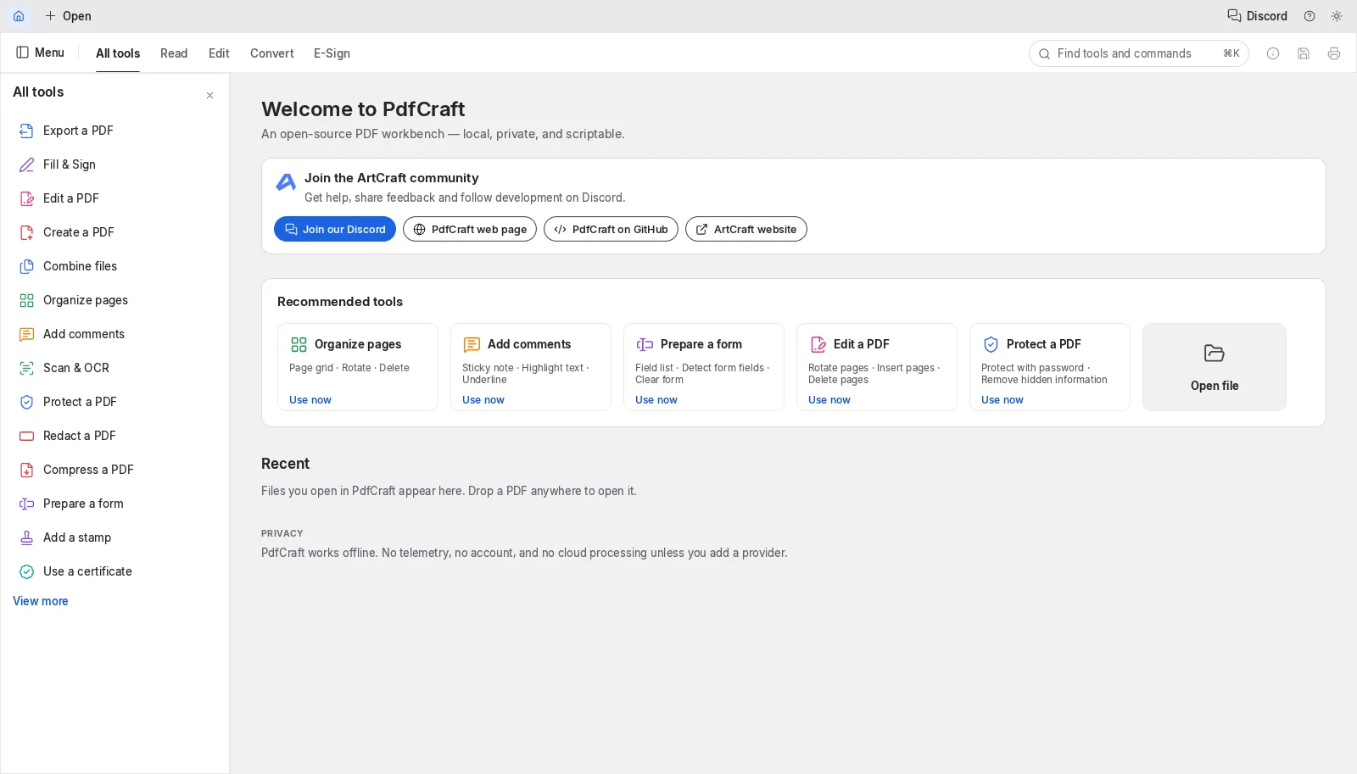Open the help question mark icon

click(x=1310, y=16)
